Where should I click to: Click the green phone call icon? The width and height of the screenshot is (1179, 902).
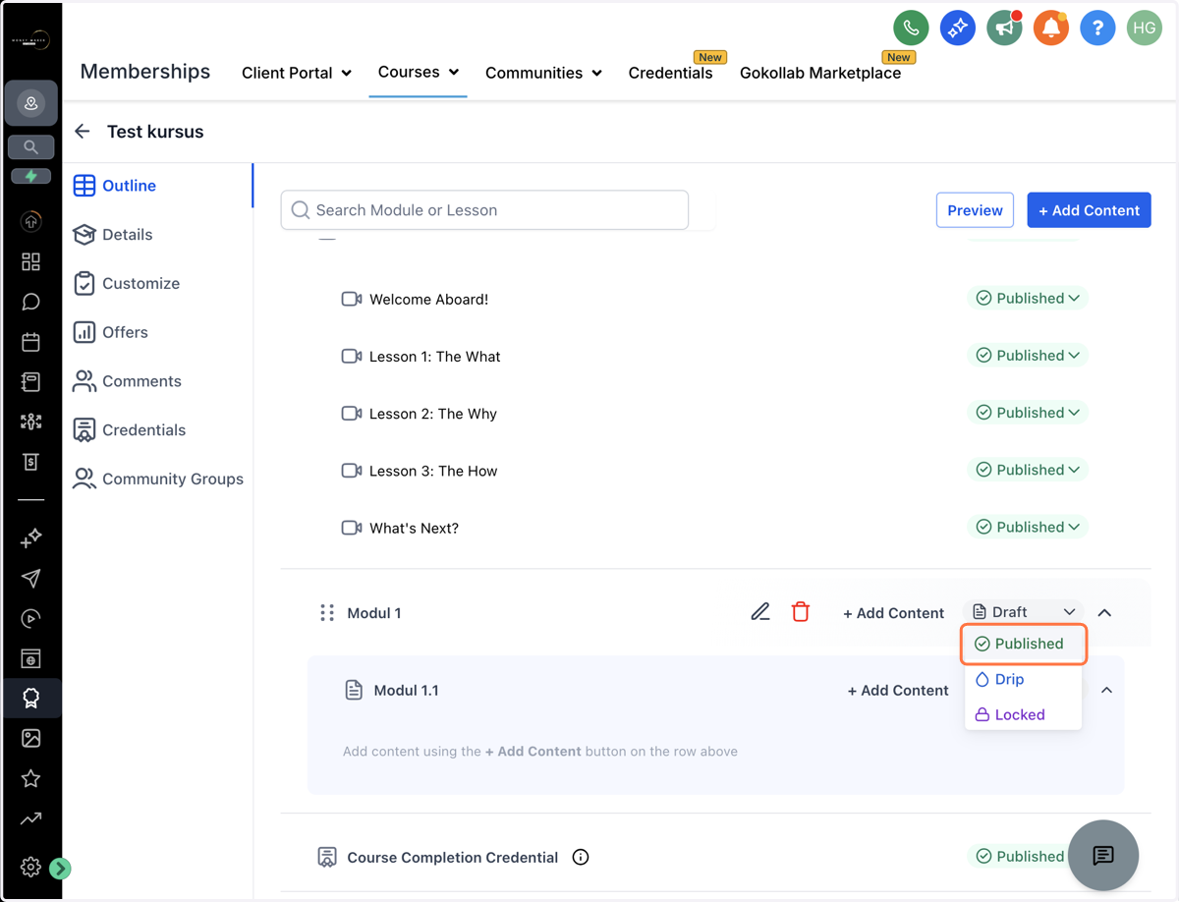[x=911, y=28]
